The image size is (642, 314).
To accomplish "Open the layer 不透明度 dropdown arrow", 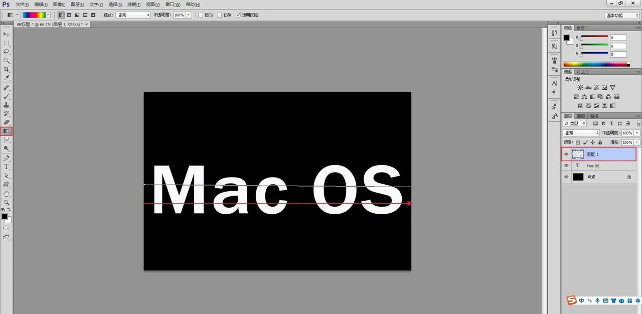I will click(x=637, y=133).
